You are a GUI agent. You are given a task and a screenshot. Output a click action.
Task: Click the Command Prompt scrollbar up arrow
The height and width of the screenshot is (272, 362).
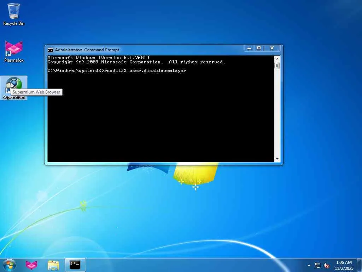coord(277,58)
